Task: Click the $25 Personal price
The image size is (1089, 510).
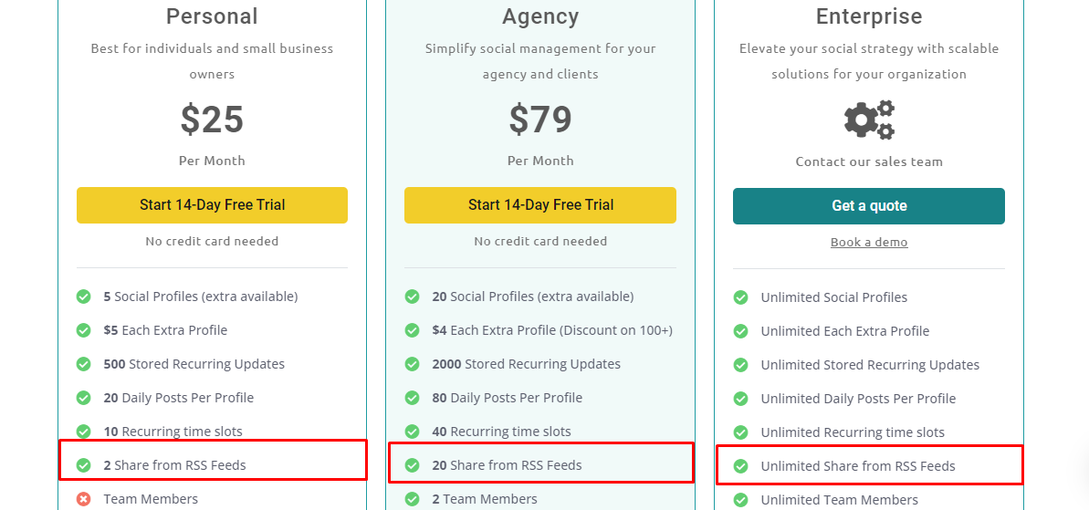Action: click(x=212, y=120)
